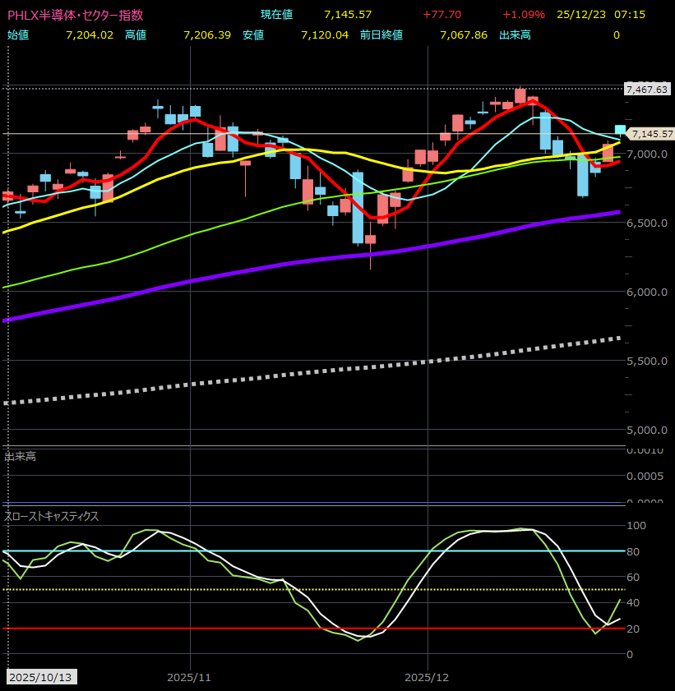Viewport: 675px width, 691px height.
Task: Select the 2025/11 time axis marker
Action: point(189,678)
